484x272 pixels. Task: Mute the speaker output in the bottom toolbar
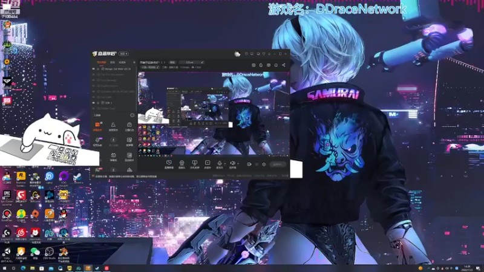click(x=232, y=163)
